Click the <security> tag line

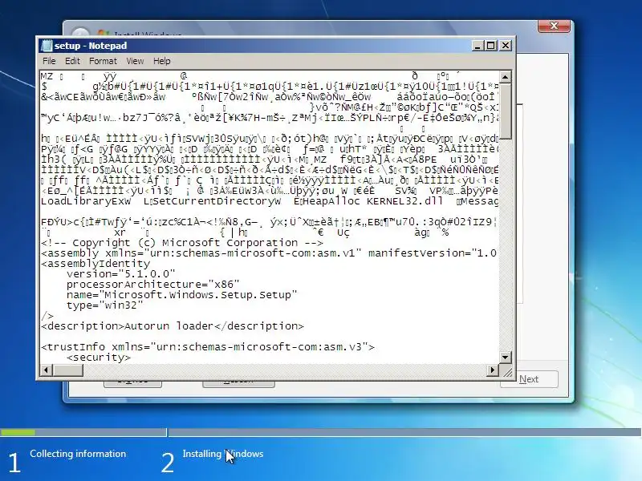[x=98, y=358]
